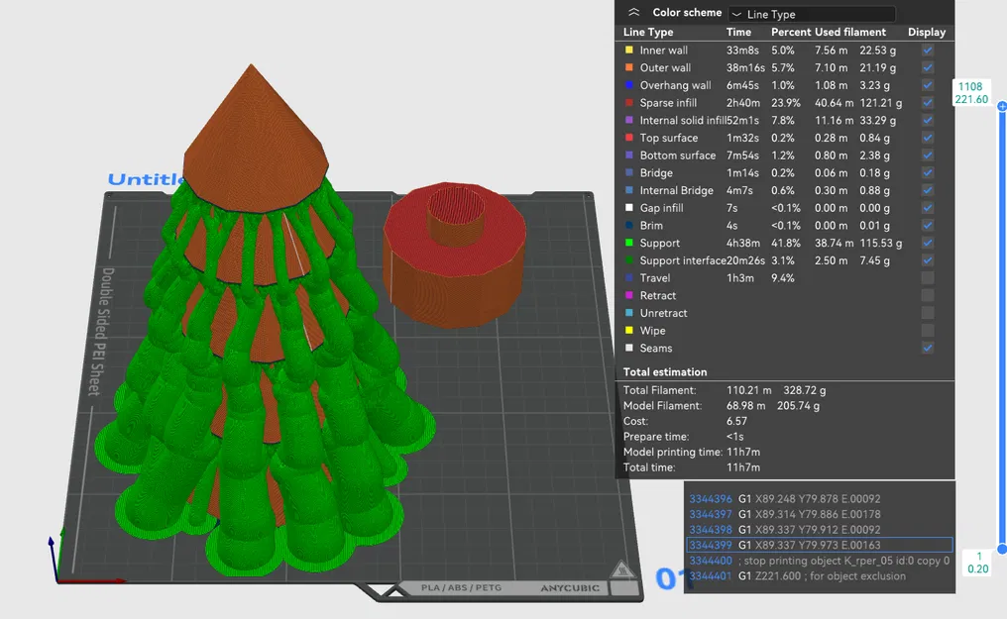Collapse the Color scheme legend panel
Viewport: 1007px width, 619px height.
point(634,12)
